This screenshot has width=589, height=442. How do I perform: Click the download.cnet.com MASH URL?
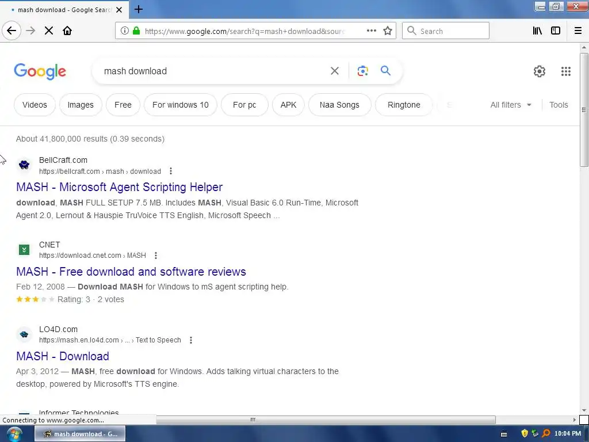pos(93,256)
